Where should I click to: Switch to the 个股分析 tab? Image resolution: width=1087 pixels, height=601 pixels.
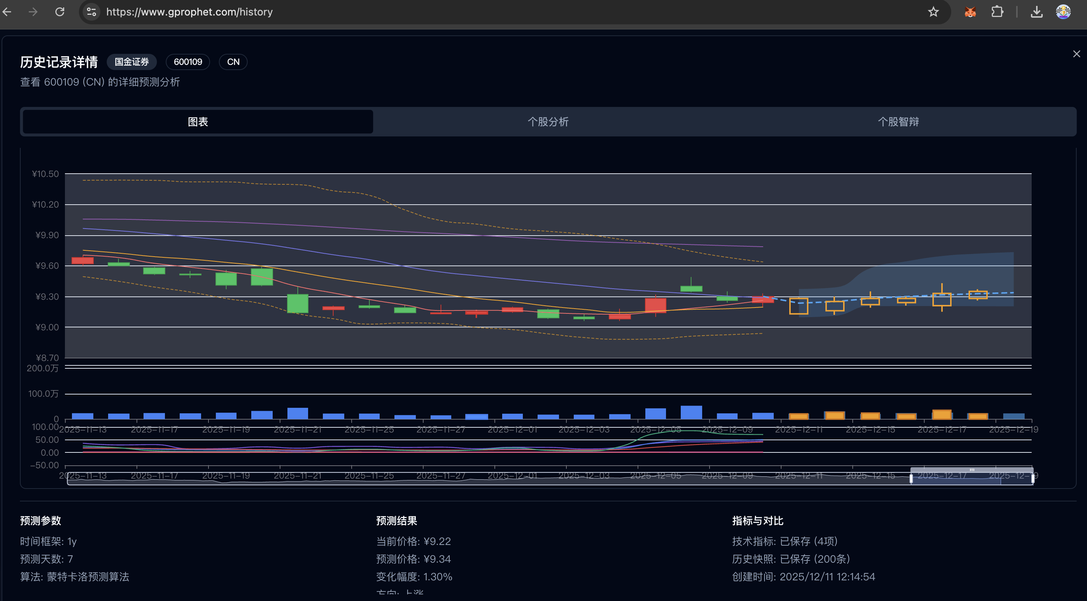click(548, 122)
